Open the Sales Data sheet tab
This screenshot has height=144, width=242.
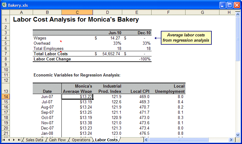coord(35,140)
